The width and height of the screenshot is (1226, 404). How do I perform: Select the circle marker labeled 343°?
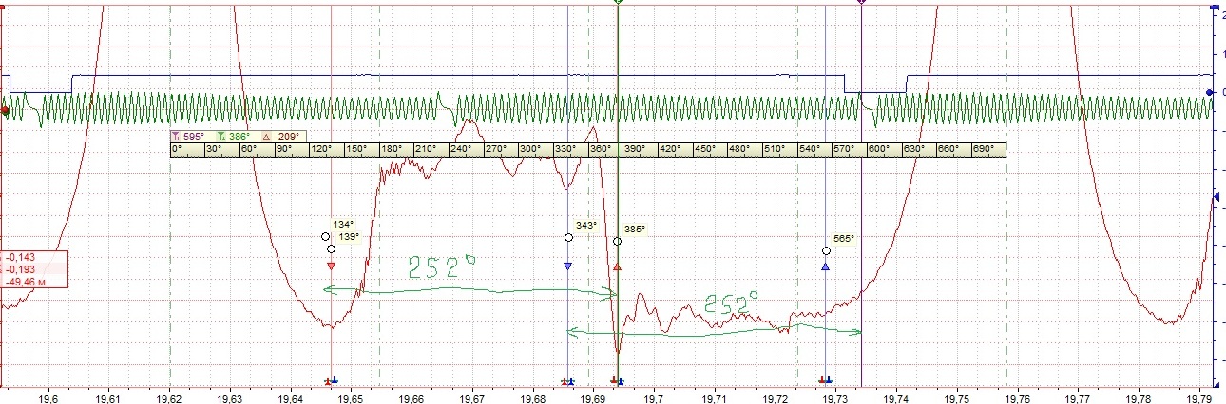click(x=568, y=237)
